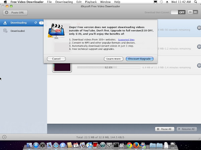Click the clock scheduler icon in status bar
The height and width of the screenshot is (150, 201).
click(4, 137)
